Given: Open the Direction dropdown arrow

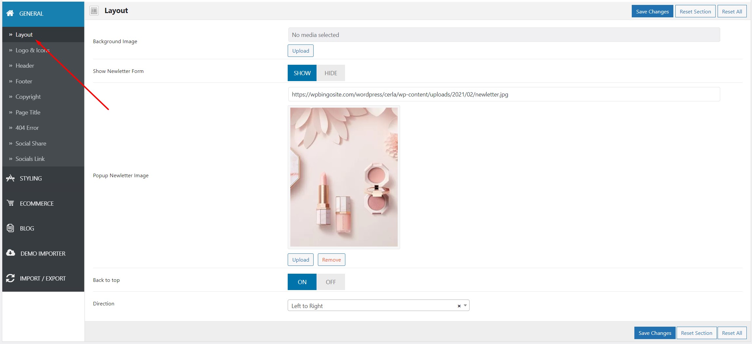Looking at the screenshot, I should (465, 306).
